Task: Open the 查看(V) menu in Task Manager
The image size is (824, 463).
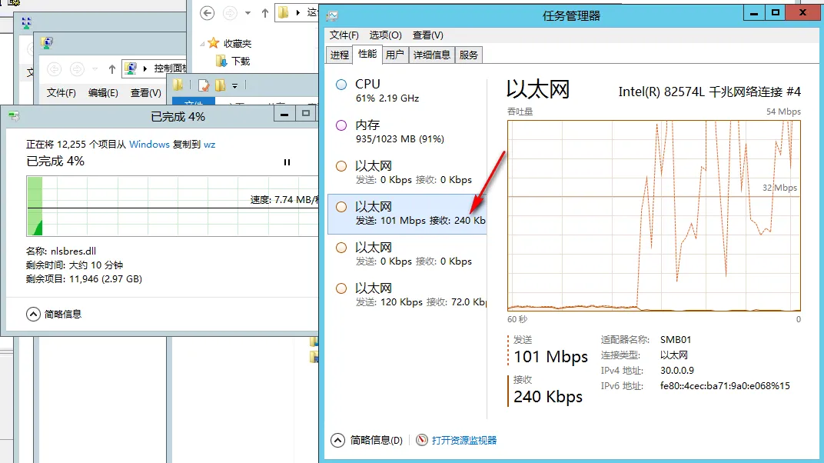Action: tap(428, 35)
